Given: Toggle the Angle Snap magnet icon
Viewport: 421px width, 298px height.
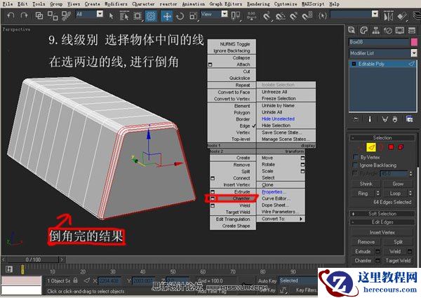Looking at the screenshot, I should tap(280, 16).
